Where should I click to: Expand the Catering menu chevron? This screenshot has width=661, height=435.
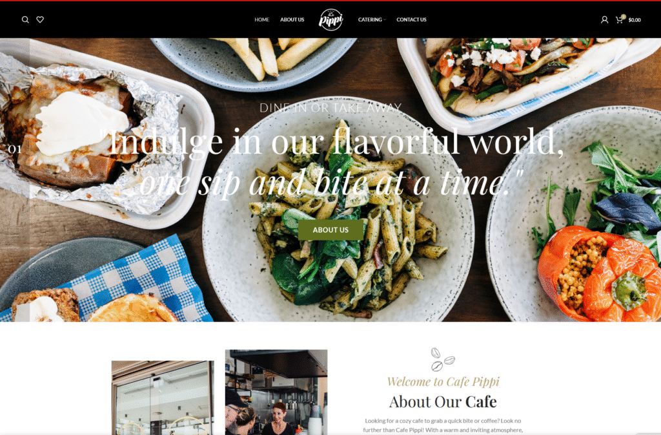click(385, 19)
